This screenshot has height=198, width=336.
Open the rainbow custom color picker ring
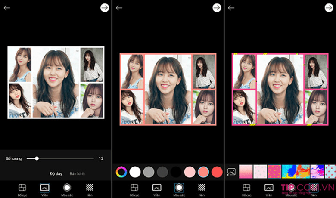pyautogui.click(x=121, y=172)
